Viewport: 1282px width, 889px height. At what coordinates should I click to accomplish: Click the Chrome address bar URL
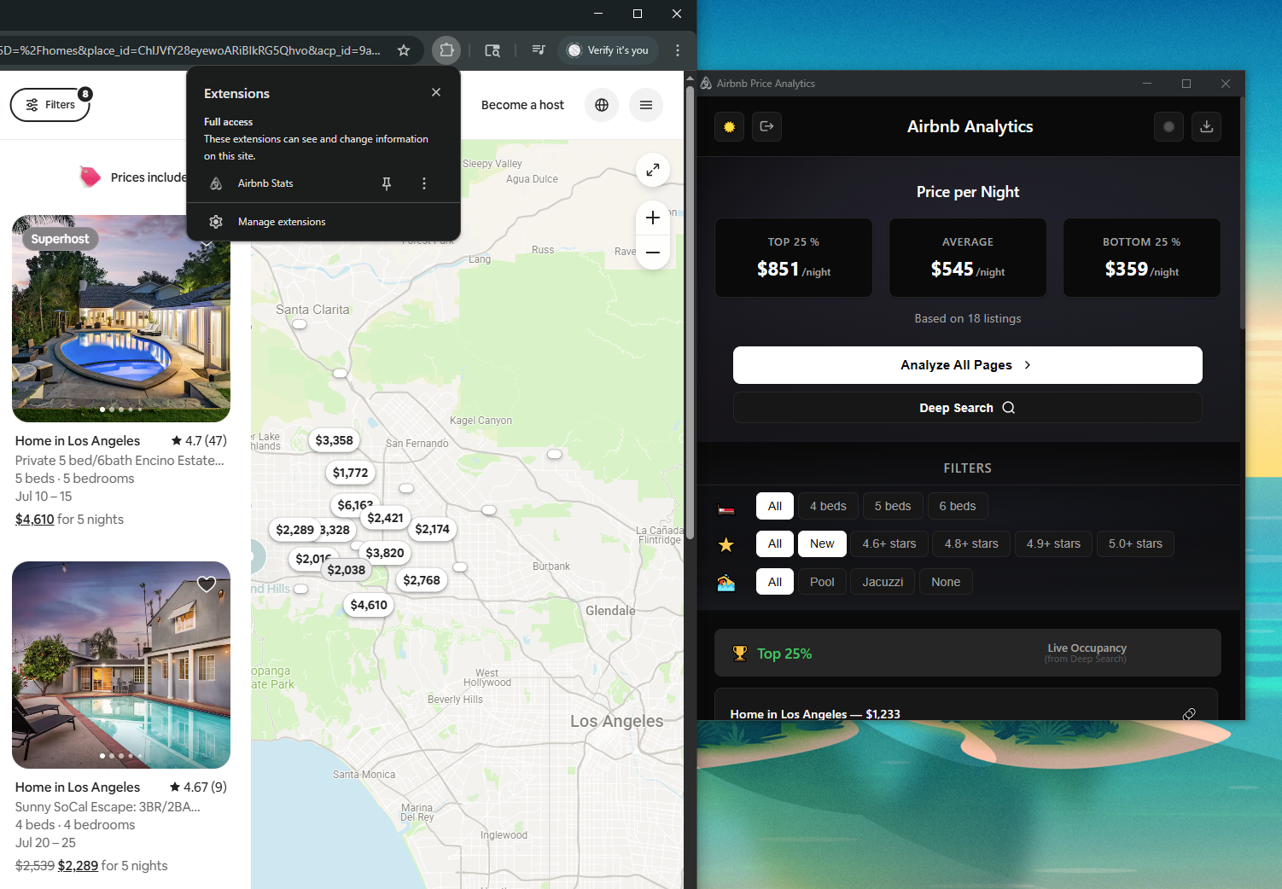pos(191,50)
